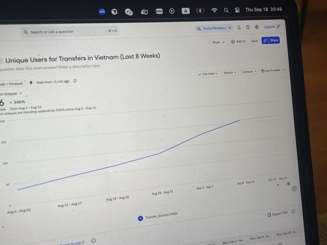Open the Weekly interval dropdown
This screenshot has height=245, width=327.
coord(230,72)
